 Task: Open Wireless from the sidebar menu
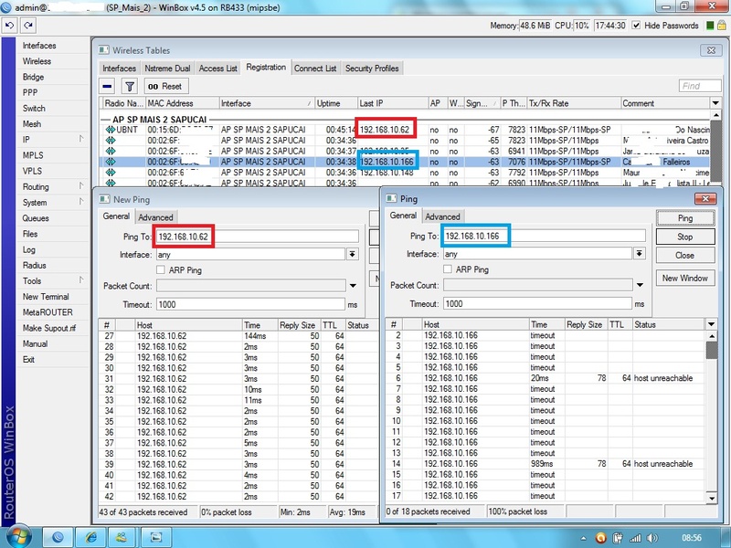click(37, 61)
